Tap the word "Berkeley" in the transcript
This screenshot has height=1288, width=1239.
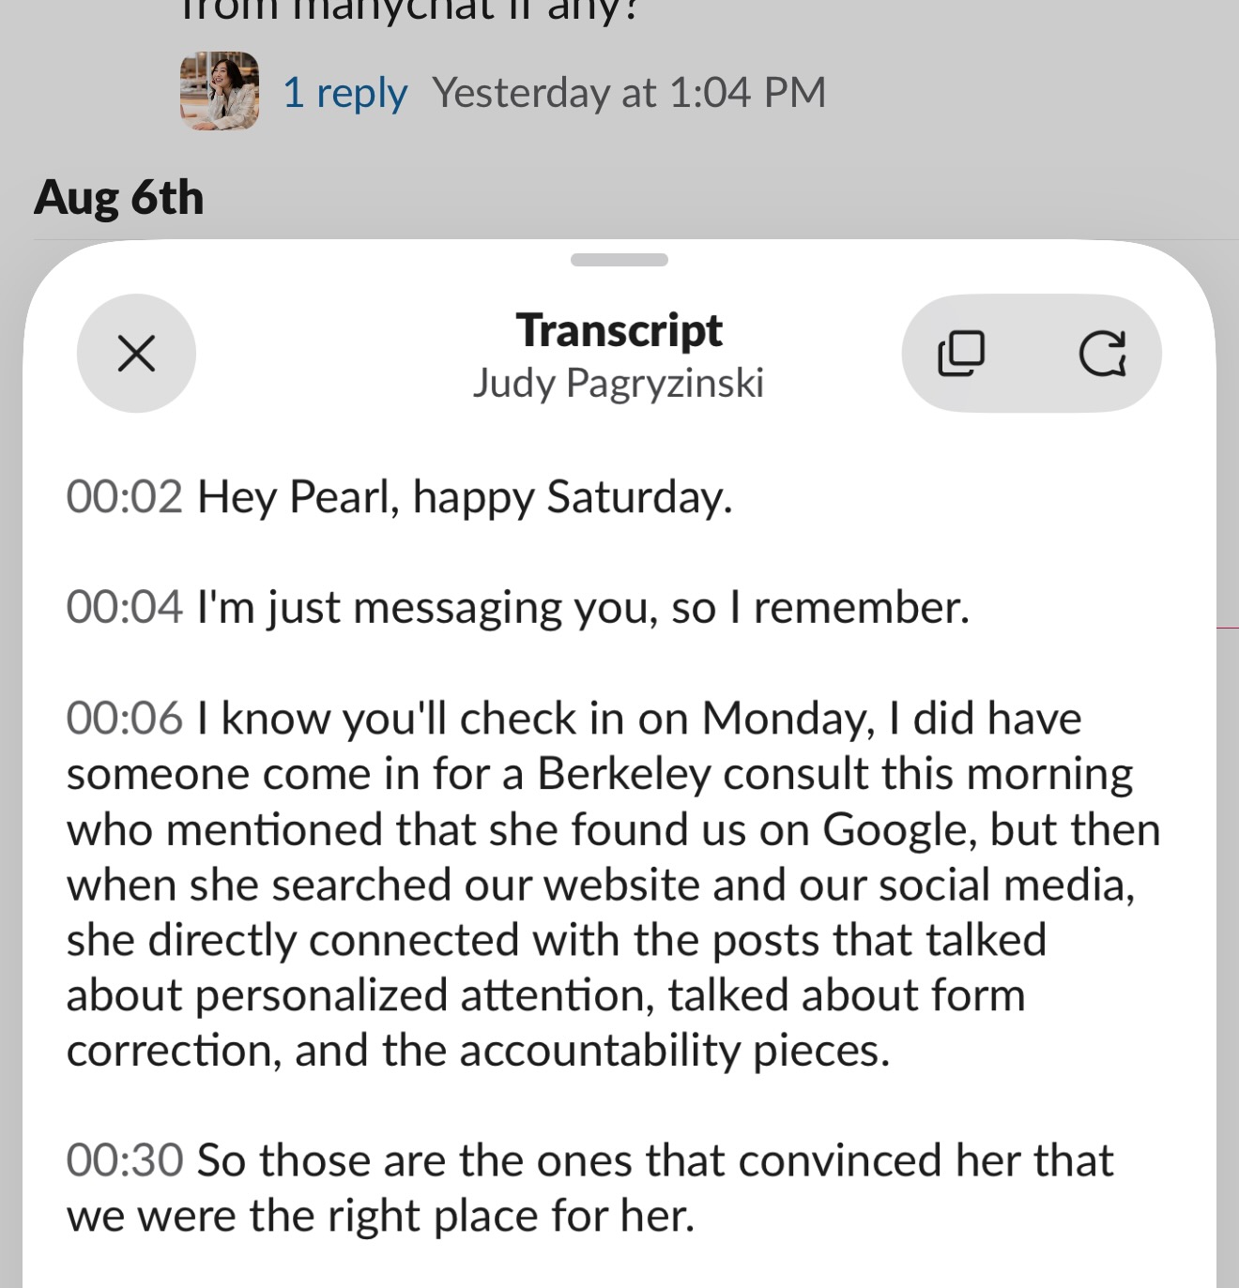624,775
